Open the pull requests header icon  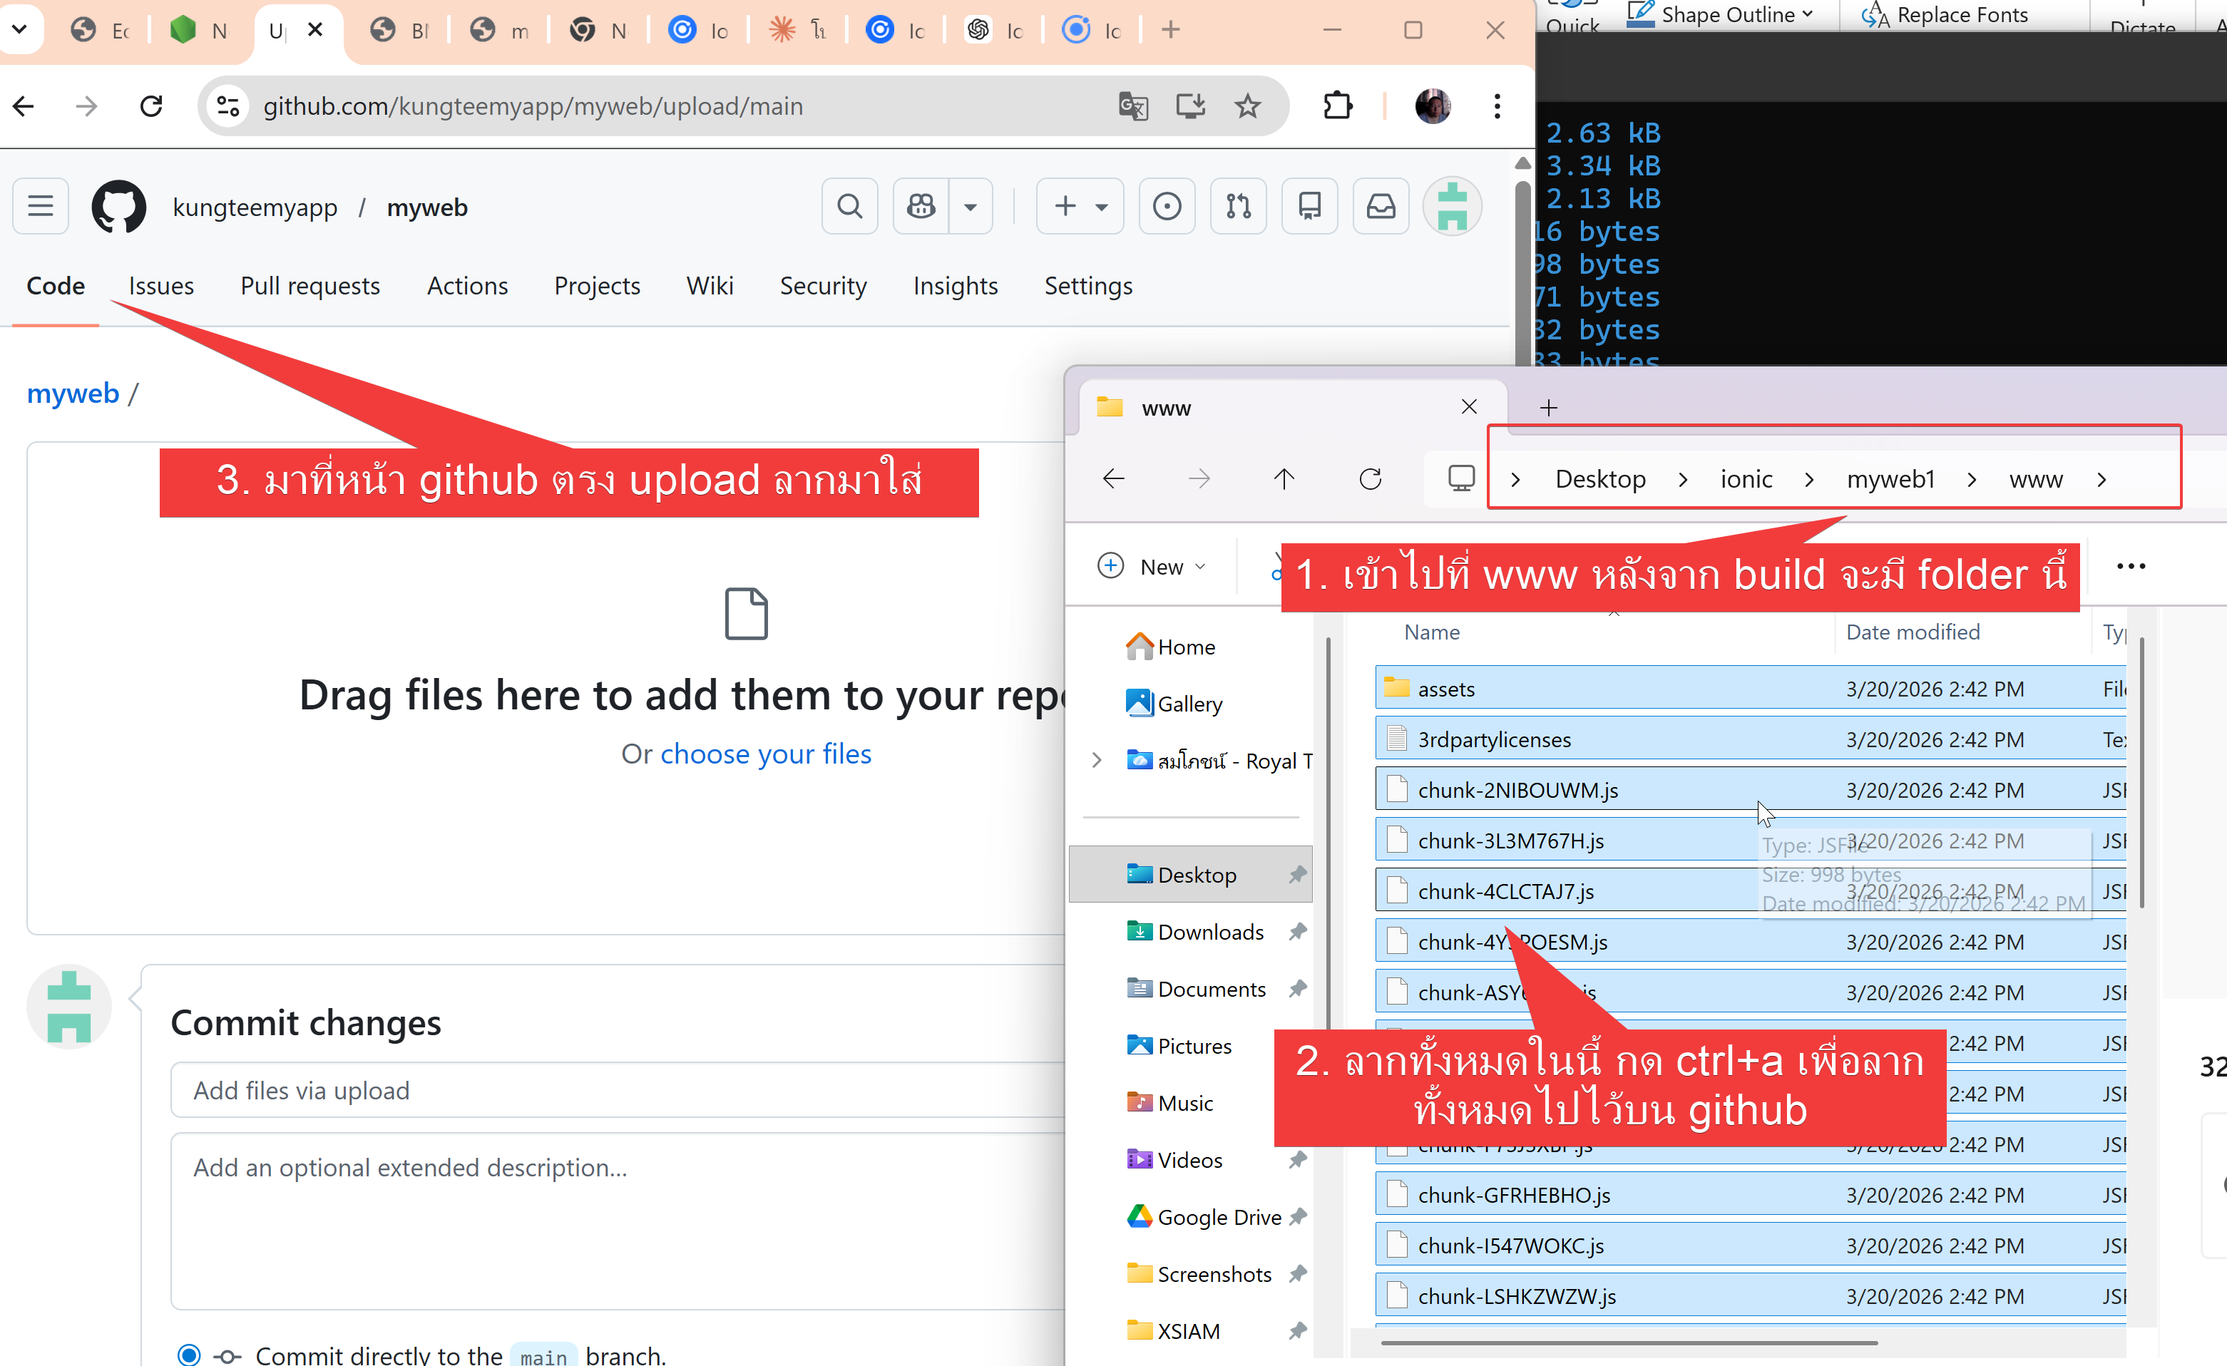[x=1237, y=207]
